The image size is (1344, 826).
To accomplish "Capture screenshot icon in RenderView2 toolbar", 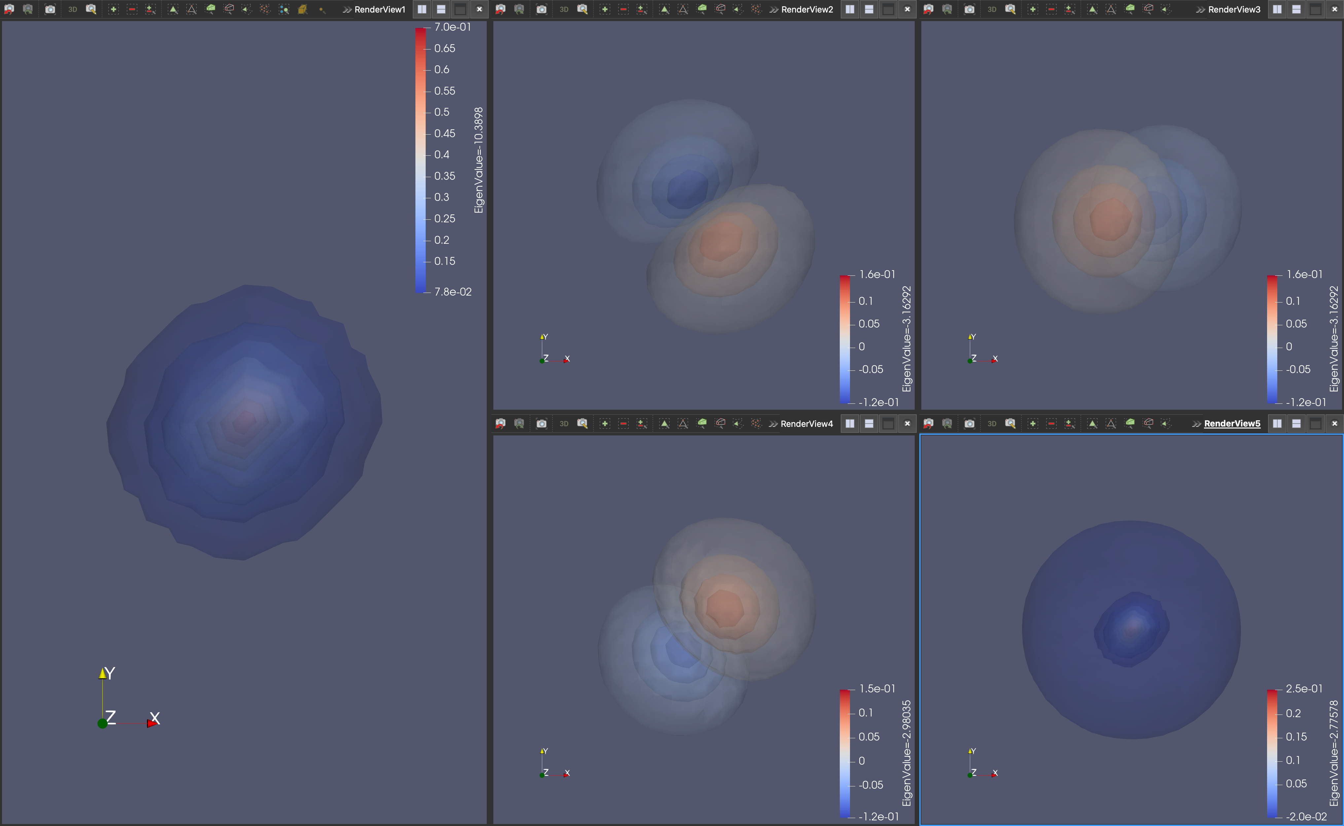I will click(x=541, y=9).
